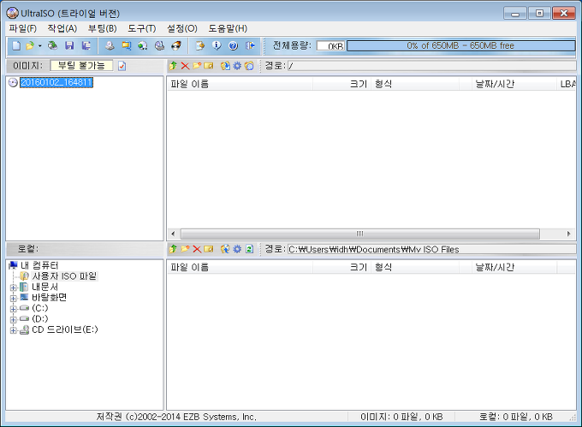This screenshot has height=427, width=582.
Task: Click the Refresh icon in local toolbar
Action: [249, 249]
